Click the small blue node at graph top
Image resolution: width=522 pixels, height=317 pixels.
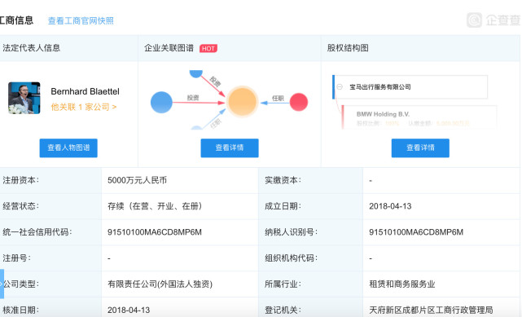pos(196,73)
